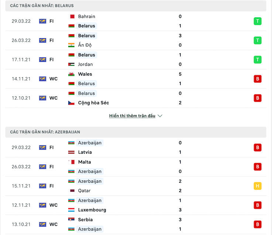Viewport: 272px width, 235px height.
Task: Click the Czech Republic flag icon
Action: (x=71, y=103)
